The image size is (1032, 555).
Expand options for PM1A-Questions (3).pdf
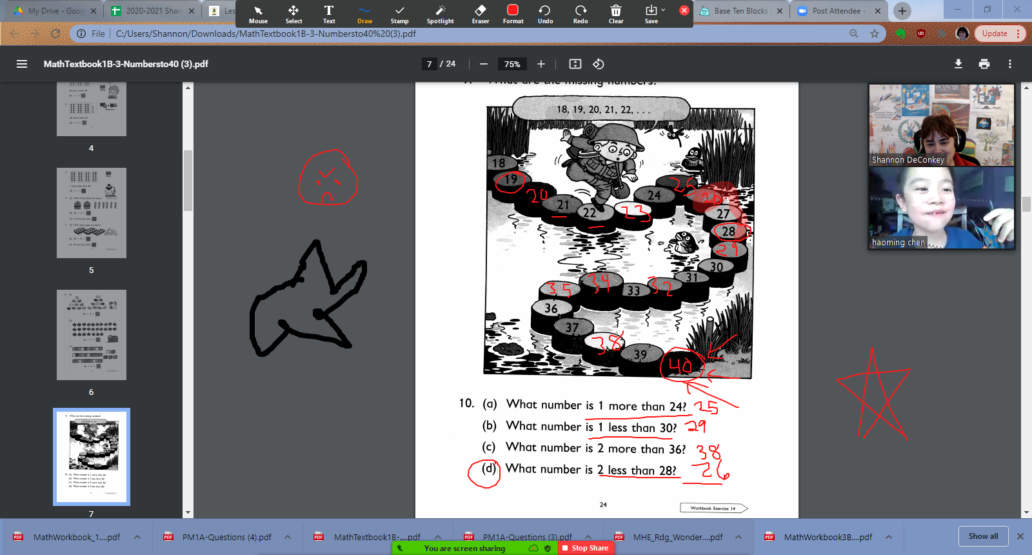tap(588, 537)
